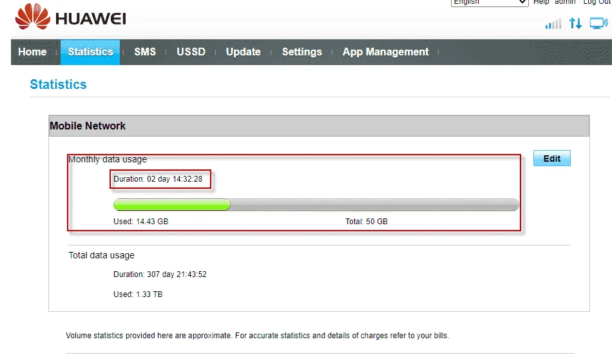This screenshot has width=612, height=355.
Task: Click the Edit button for monthly data
Action: point(552,158)
